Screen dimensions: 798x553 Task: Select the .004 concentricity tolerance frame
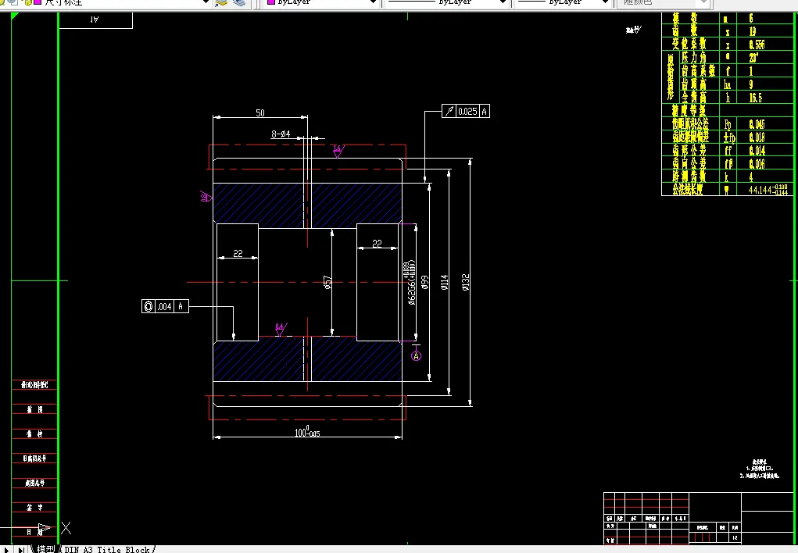[165, 306]
